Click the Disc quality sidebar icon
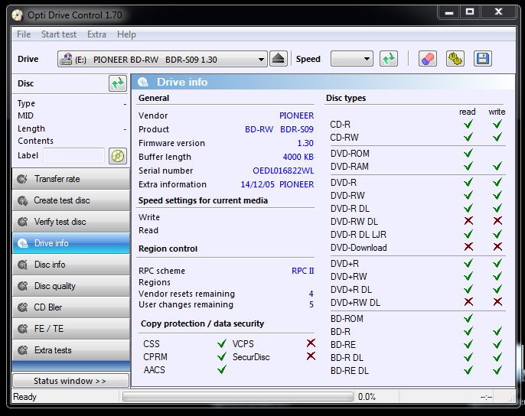The image size is (525, 416). (x=23, y=286)
